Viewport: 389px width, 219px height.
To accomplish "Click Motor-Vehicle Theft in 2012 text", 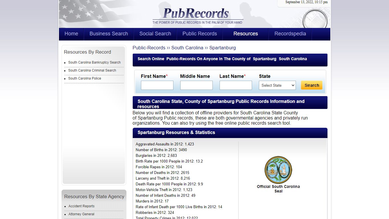I will pos(164,190).
